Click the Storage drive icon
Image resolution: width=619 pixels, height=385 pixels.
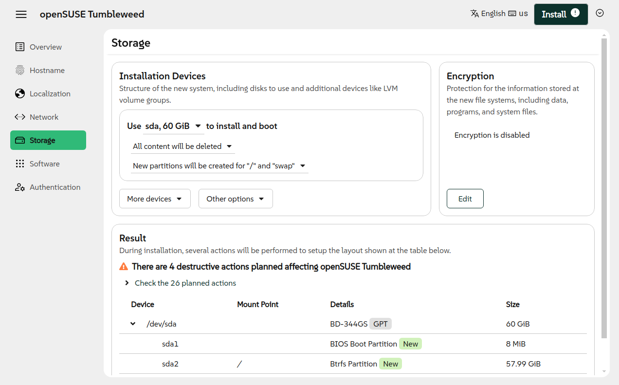20,140
